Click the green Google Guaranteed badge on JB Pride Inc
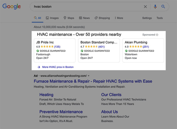 (37, 51)
